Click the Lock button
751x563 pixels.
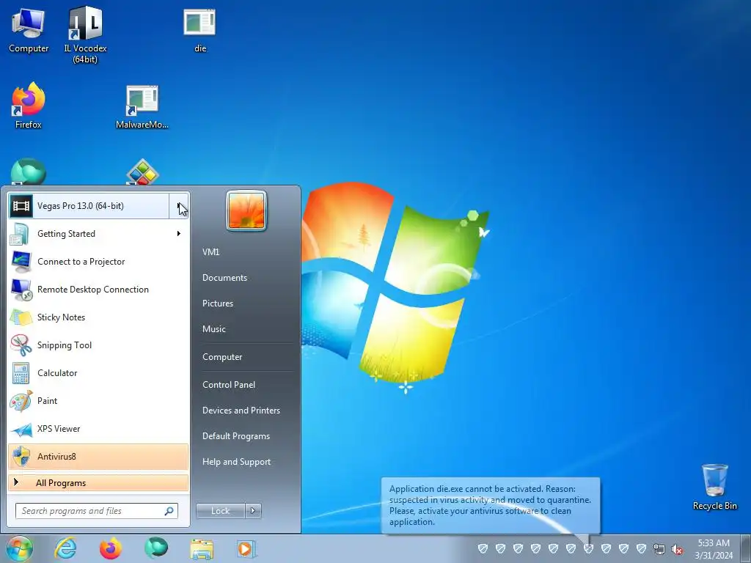pyautogui.click(x=220, y=511)
